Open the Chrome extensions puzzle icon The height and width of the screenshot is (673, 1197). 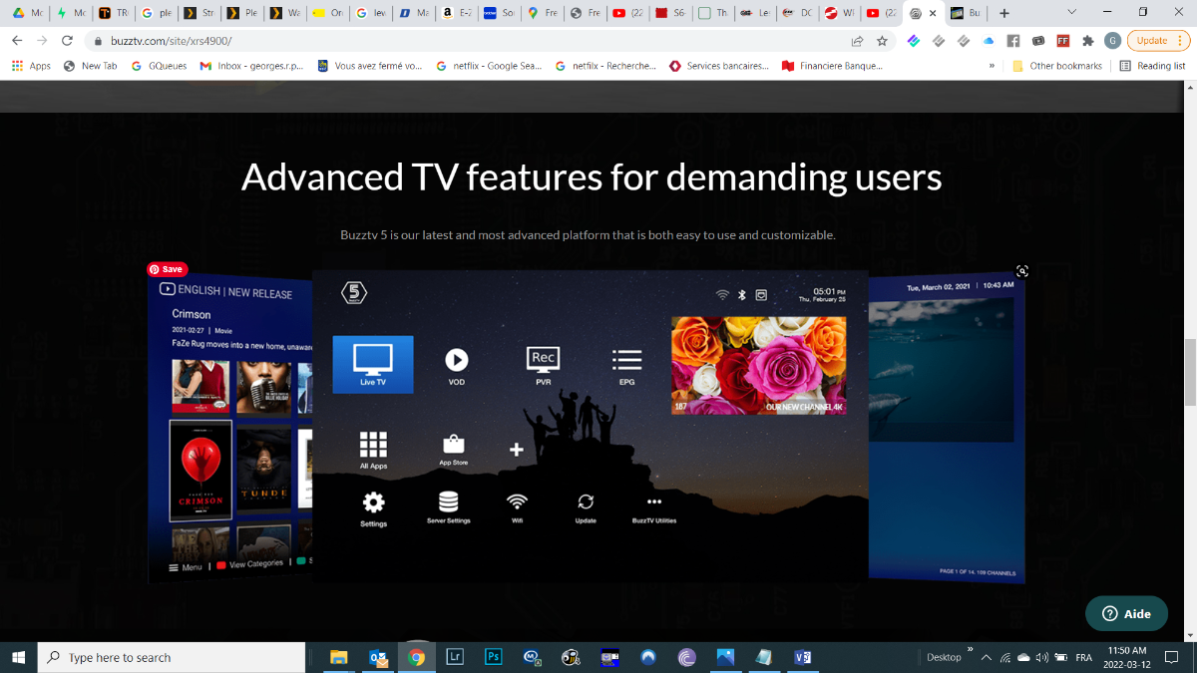click(1088, 41)
